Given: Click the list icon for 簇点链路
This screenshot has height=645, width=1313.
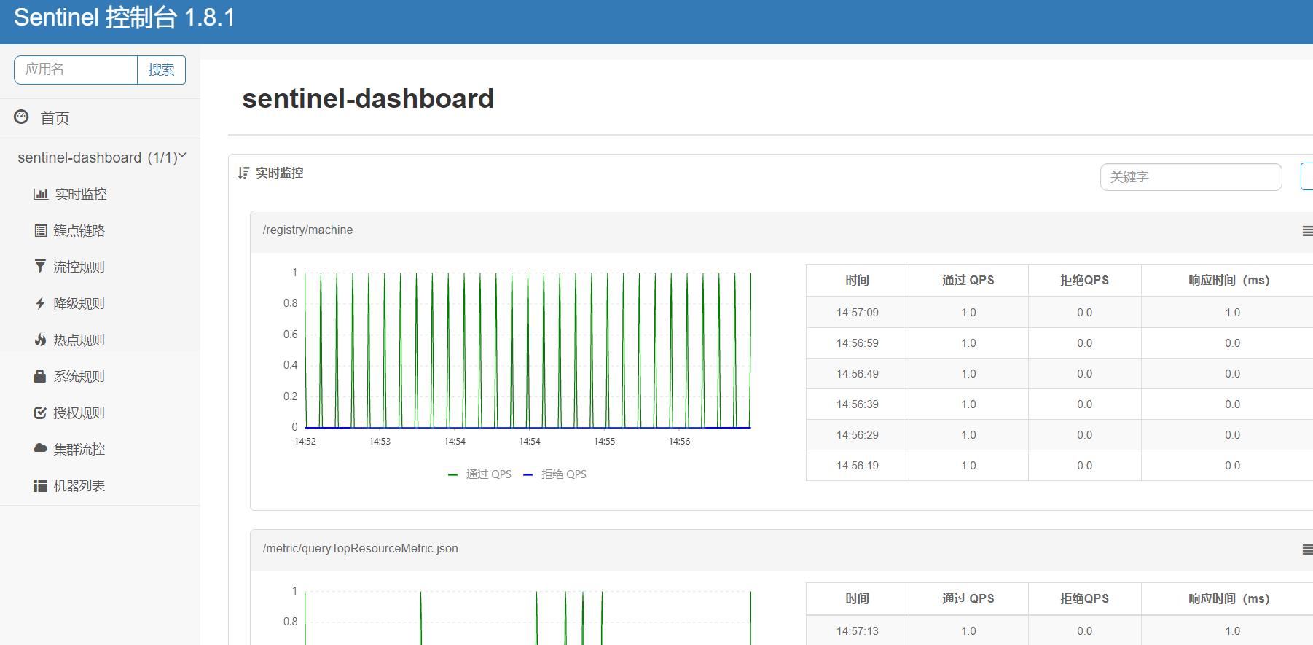Looking at the screenshot, I should 41,230.
